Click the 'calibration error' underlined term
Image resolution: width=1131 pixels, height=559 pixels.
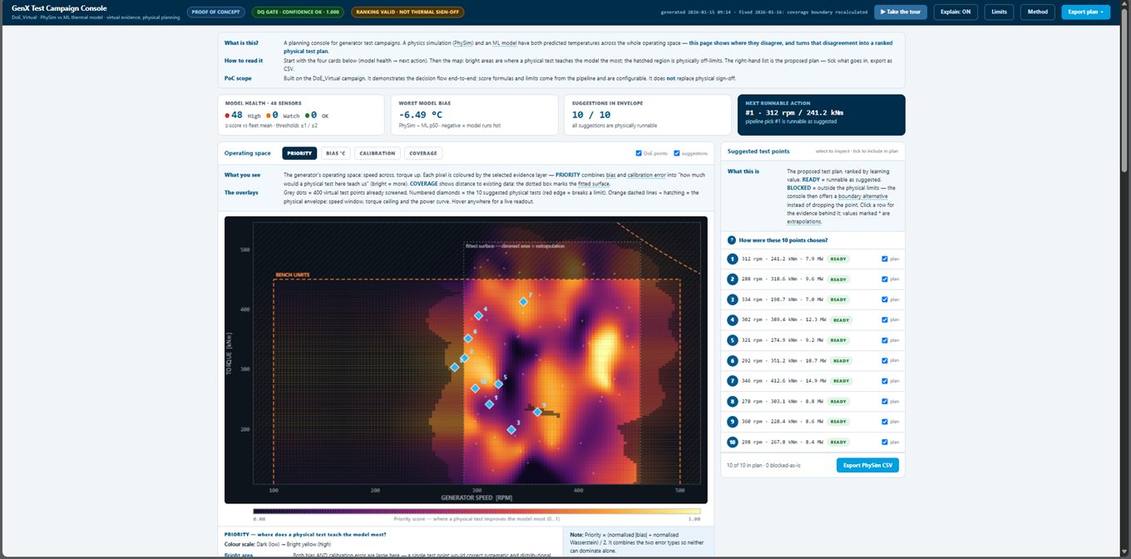coord(648,175)
